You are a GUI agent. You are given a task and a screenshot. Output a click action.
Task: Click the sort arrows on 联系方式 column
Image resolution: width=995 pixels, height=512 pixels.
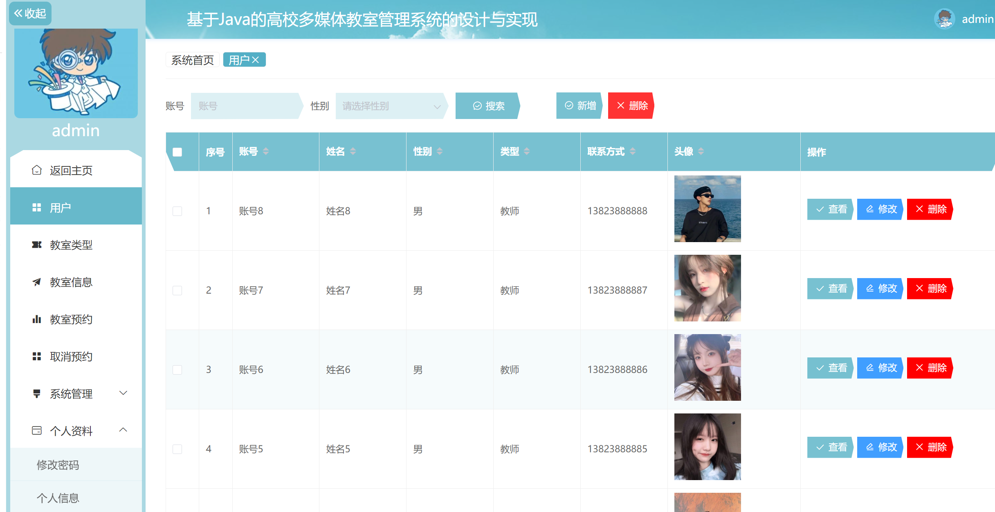633,151
